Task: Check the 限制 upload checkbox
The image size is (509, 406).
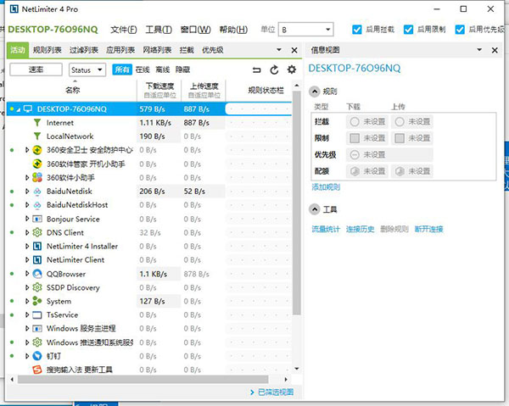Action: pyautogui.click(x=400, y=138)
